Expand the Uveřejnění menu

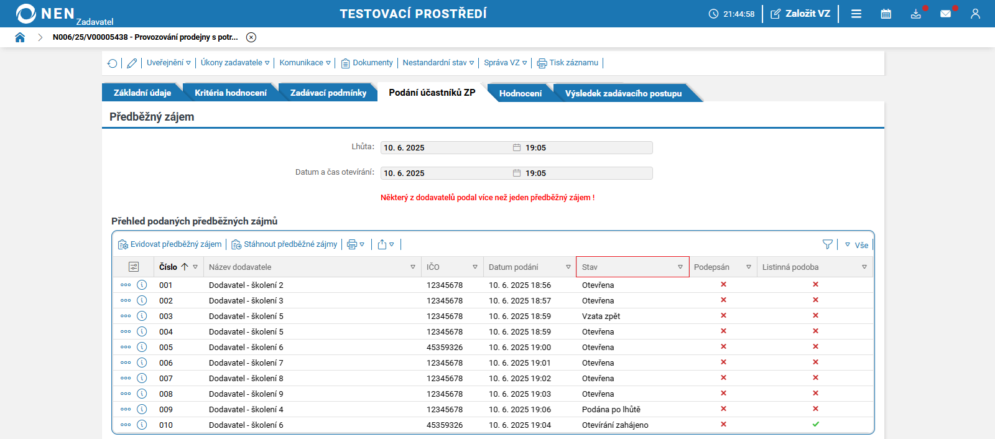pyautogui.click(x=169, y=63)
